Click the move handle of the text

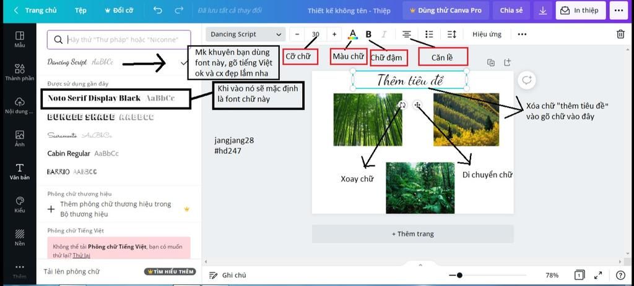418,105
